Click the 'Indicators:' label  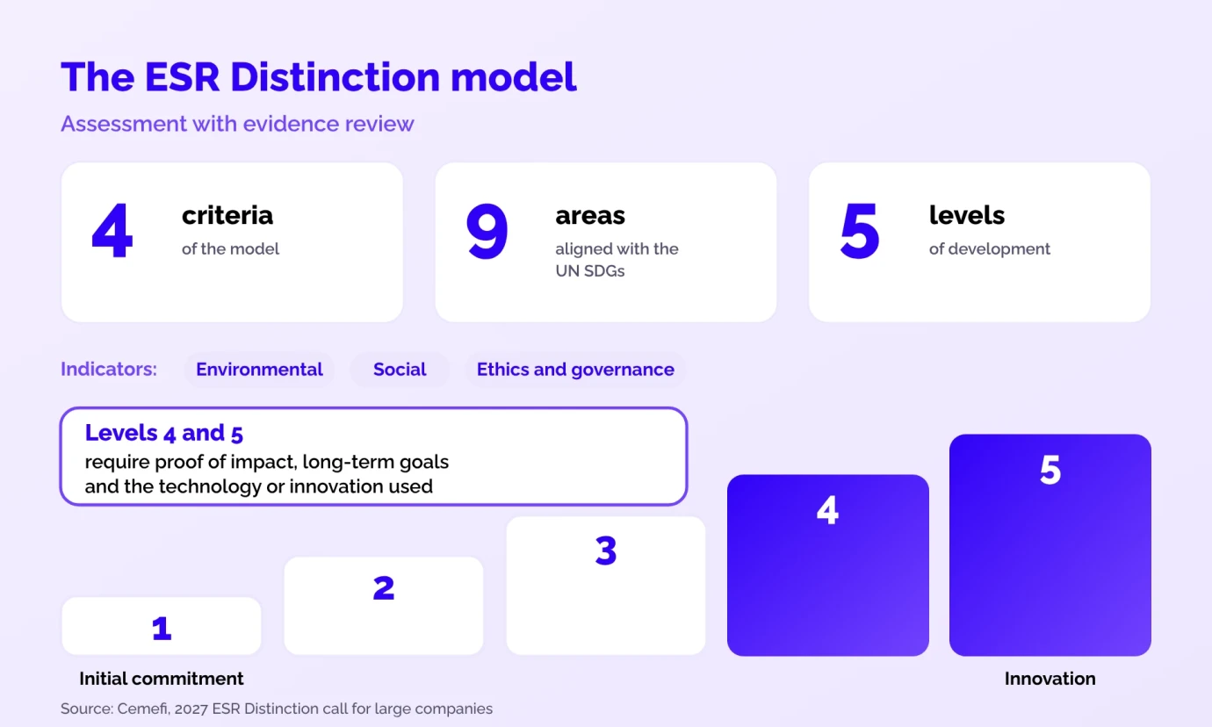(109, 370)
